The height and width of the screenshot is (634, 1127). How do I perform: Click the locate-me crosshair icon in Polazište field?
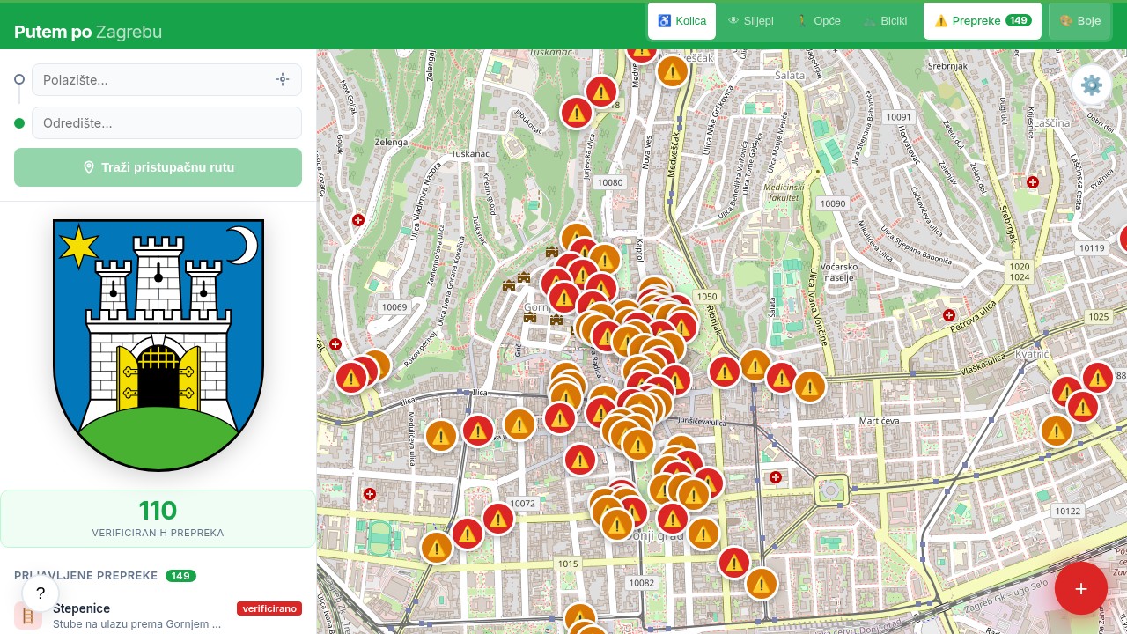click(x=283, y=79)
